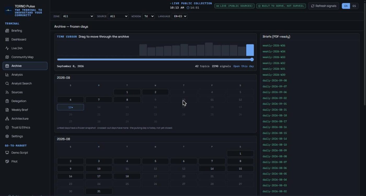Click the time cursor slider handle
This screenshot has width=366, height=196.
[252, 60]
